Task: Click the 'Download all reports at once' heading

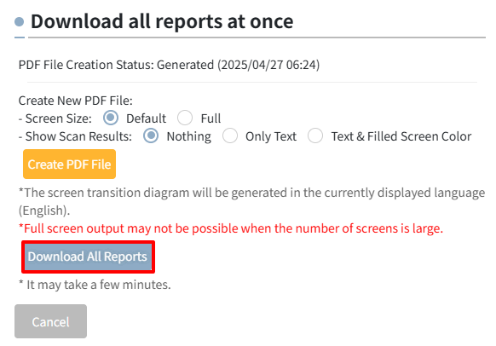Action: coord(162,21)
